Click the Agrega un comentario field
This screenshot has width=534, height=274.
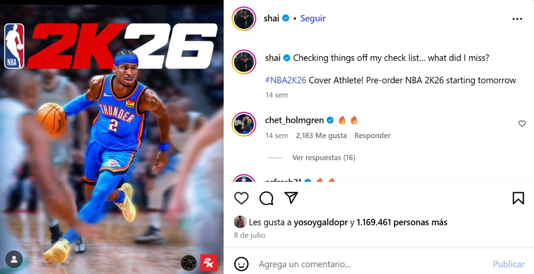[371, 264]
